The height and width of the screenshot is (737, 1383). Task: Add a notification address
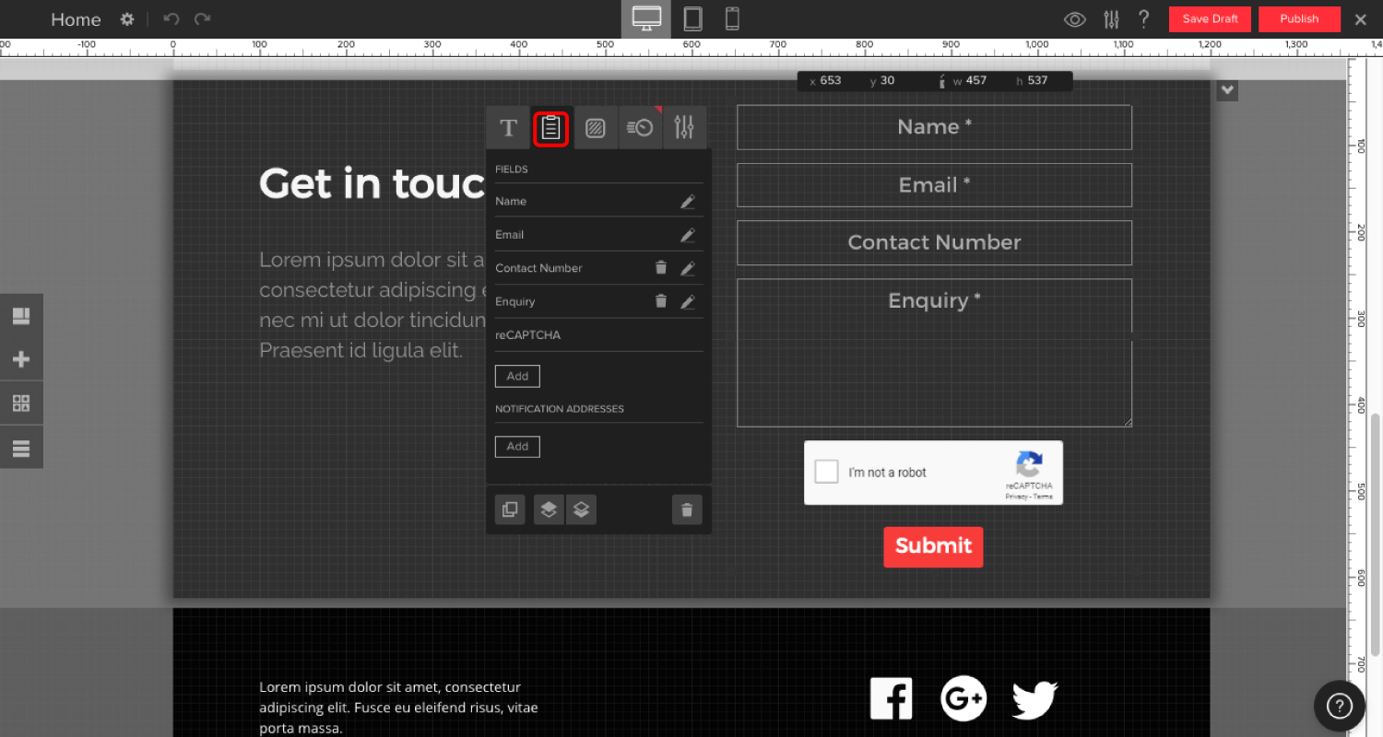click(x=517, y=447)
